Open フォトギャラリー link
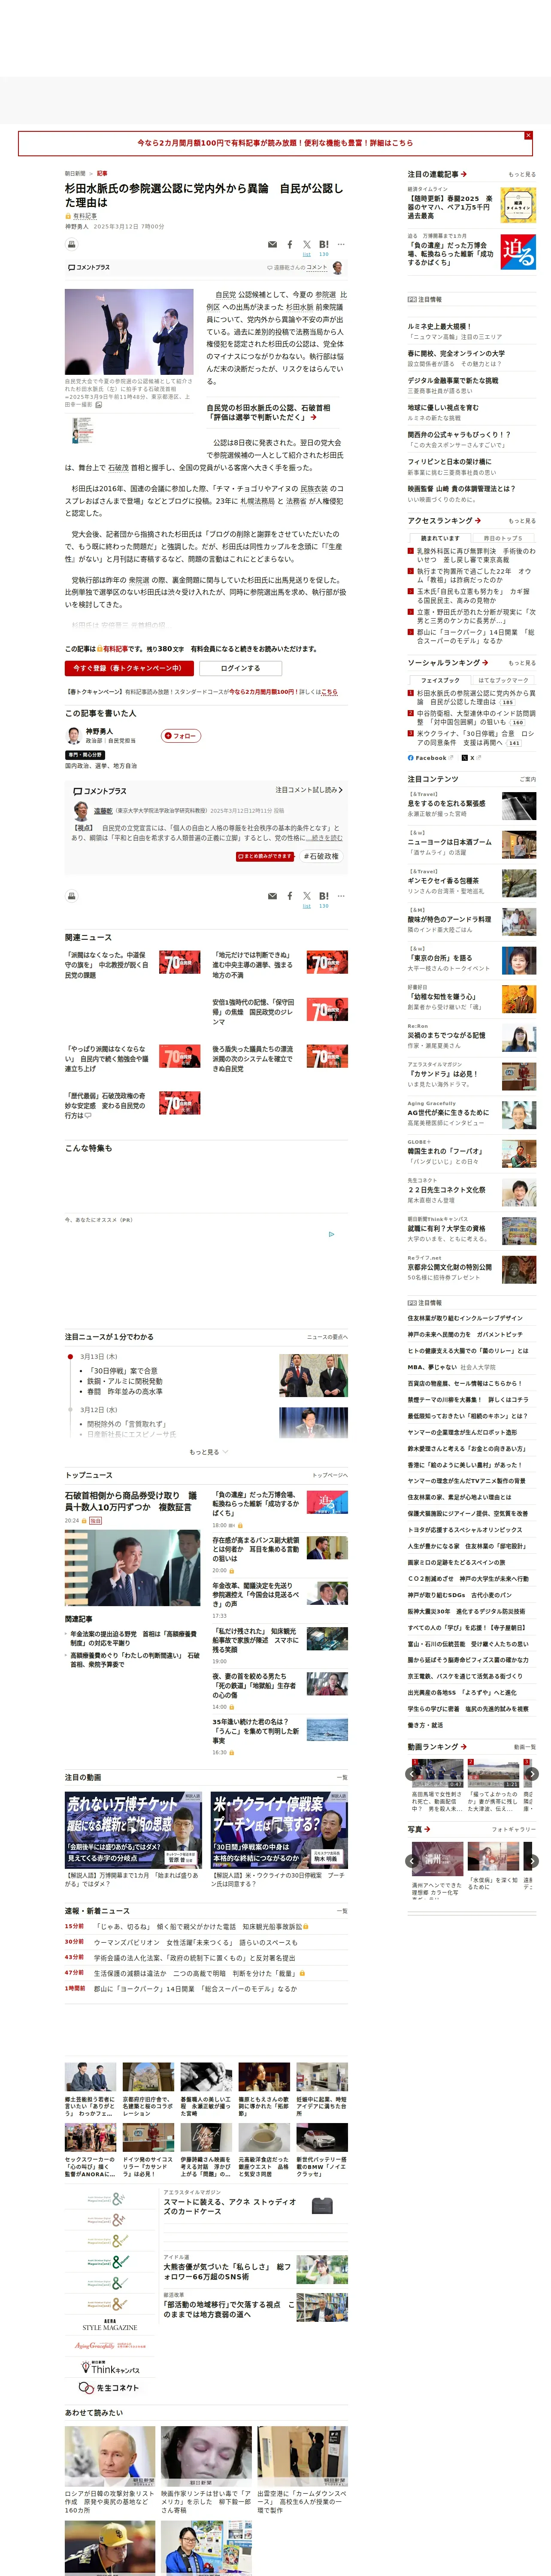The width and height of the screenshot is (551, 2576). click(514, 1829)
